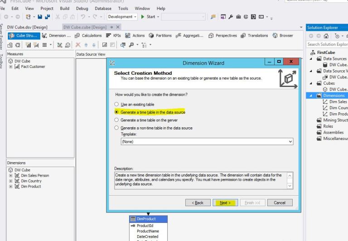Switch to the Perspectives tab

(222, 35)
